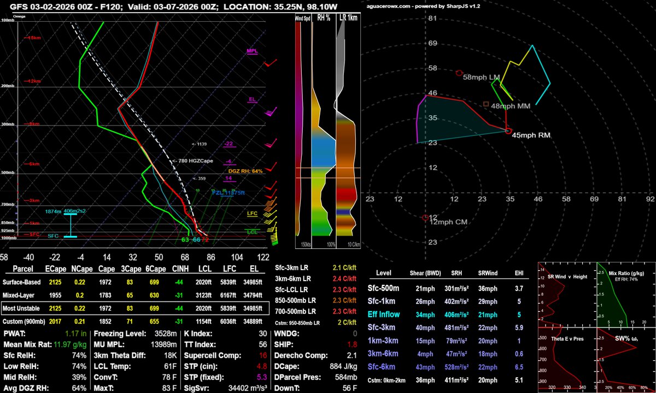Screen dimensions: 656x393
Task: Select the Sfc-500m shear level row
Action: tap(447, 288)
